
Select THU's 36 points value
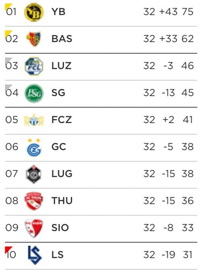(x=188, y=201)
